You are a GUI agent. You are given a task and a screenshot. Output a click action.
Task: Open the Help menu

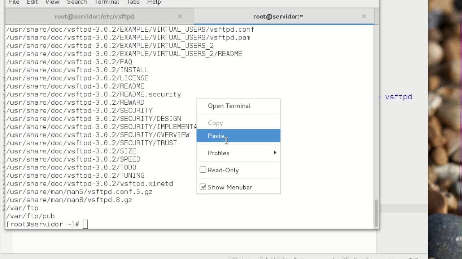[154, 2]
